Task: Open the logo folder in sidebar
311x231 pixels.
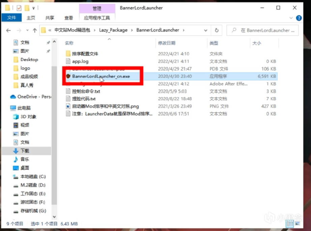Action: 25,68
